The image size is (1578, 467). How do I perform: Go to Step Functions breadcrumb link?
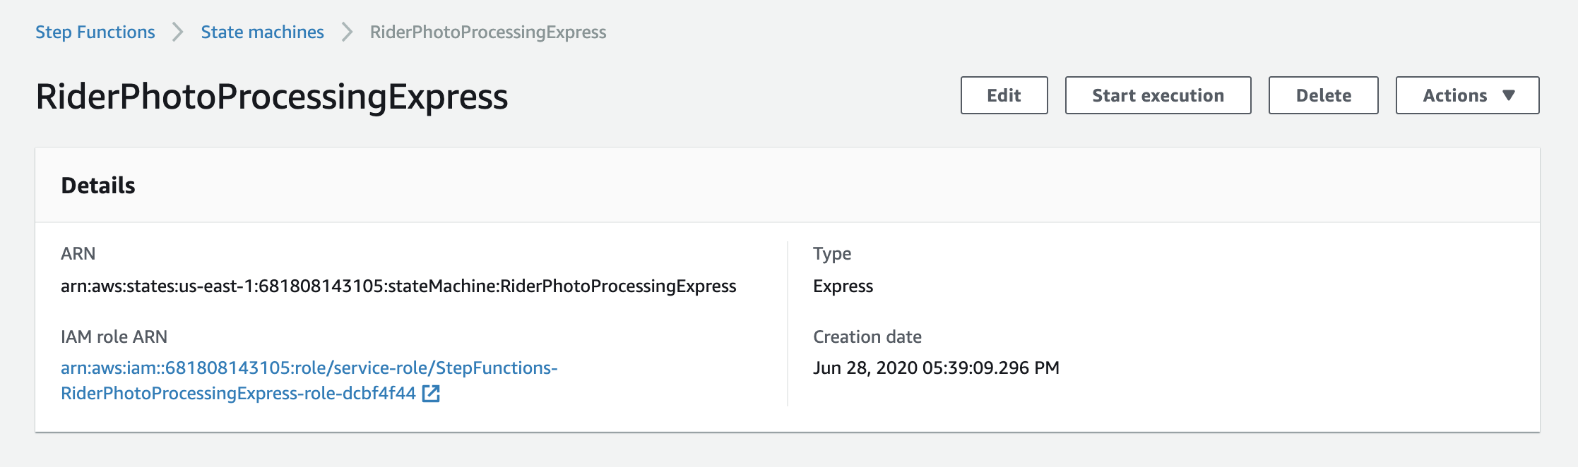point(95,32)
